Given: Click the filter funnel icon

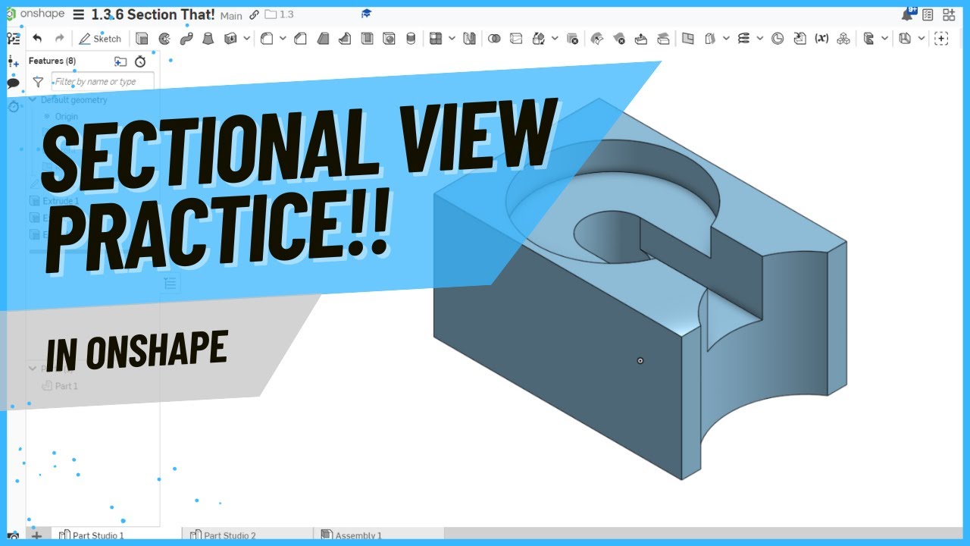Looking at the screenshot, I should 38,82.
